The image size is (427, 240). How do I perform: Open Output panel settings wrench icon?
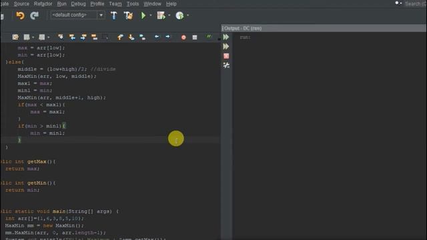click(x=226, y=65)
